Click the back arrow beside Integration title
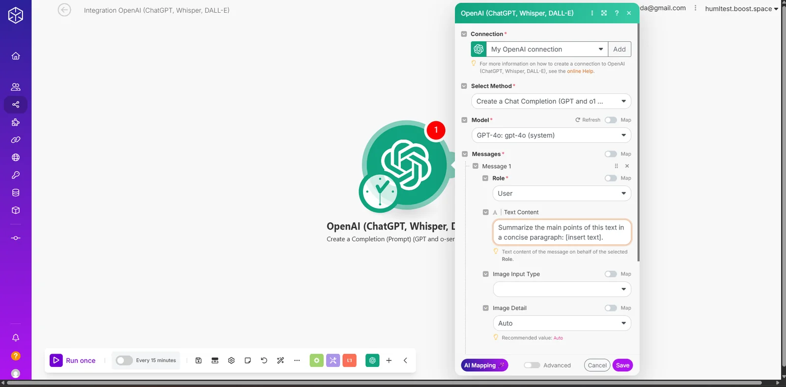786x387 pixels. click(64, 10)
